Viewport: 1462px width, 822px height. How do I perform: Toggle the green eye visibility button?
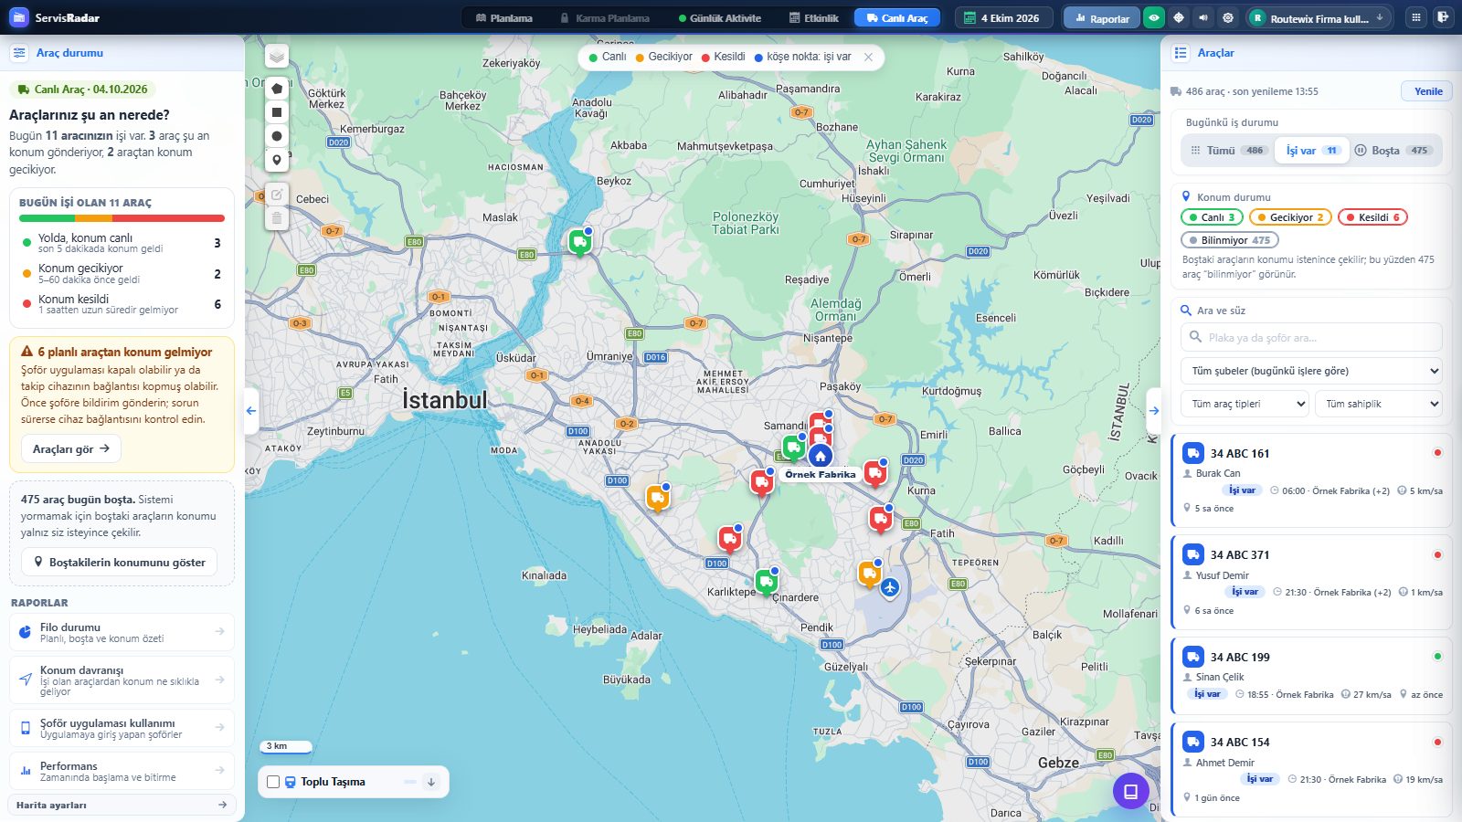pyautogui.click(x=1154, y=17)
